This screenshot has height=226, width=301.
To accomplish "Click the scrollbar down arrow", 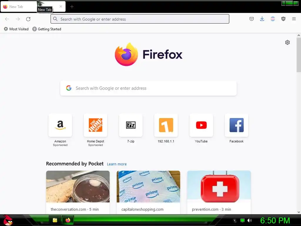I will click(299, 212).
